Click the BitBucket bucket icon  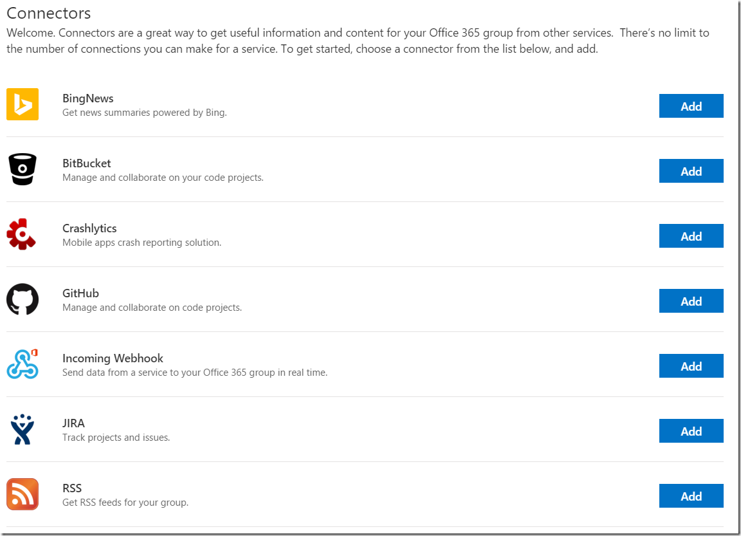pyautogui.click(x=23, y=169)
